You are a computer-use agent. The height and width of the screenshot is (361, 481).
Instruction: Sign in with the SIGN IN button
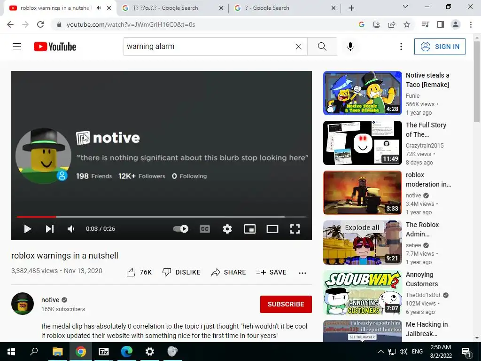[x=440, y=47]
